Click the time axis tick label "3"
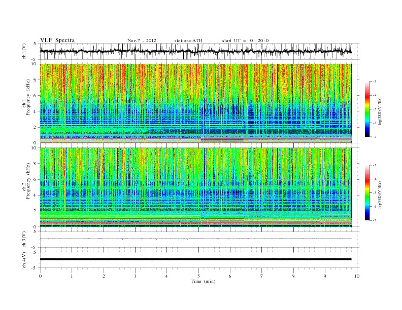402x310 pixels. pyautogui.click(x=135, y=276)
